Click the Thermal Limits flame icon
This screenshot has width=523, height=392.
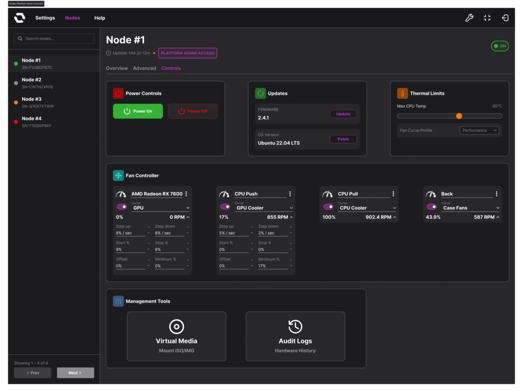(402, 93)
